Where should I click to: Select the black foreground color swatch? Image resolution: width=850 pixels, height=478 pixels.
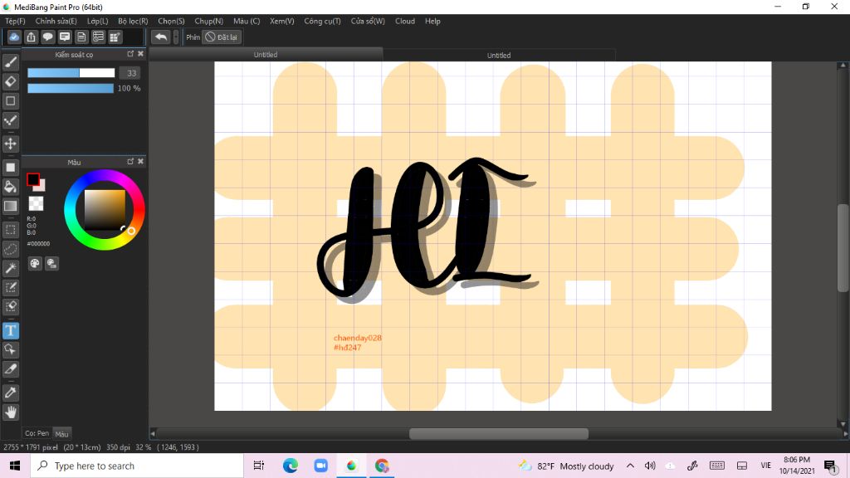point(33,179)
